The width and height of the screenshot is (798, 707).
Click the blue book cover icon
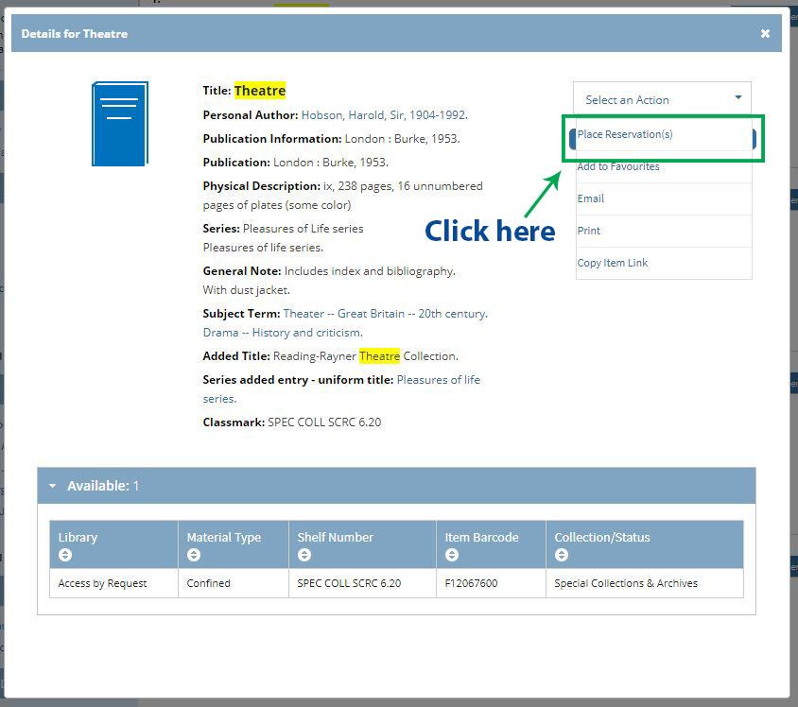[120, 124]
